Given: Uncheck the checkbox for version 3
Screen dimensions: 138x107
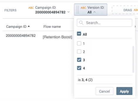Looking at the screenshot, I should pyautogui.click(x=79, y=60).
